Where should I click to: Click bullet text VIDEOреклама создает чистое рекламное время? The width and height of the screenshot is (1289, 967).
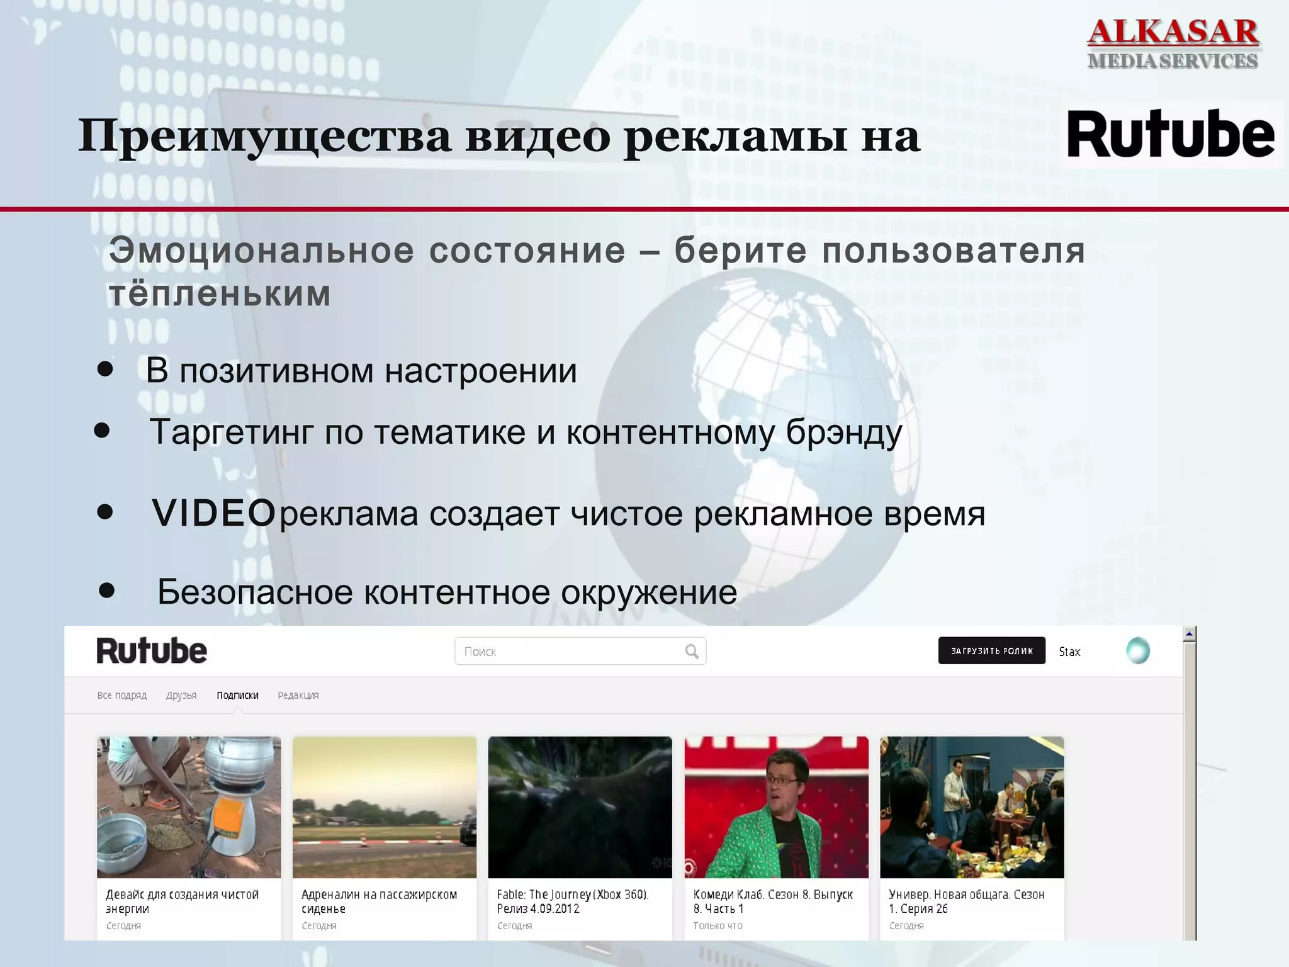pyautogui.click(x=568, y=514)
